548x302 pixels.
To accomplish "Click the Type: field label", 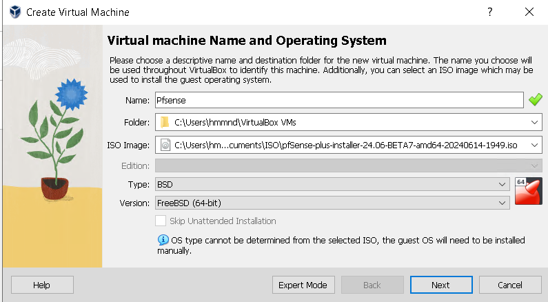I will (x=139, y=185).
